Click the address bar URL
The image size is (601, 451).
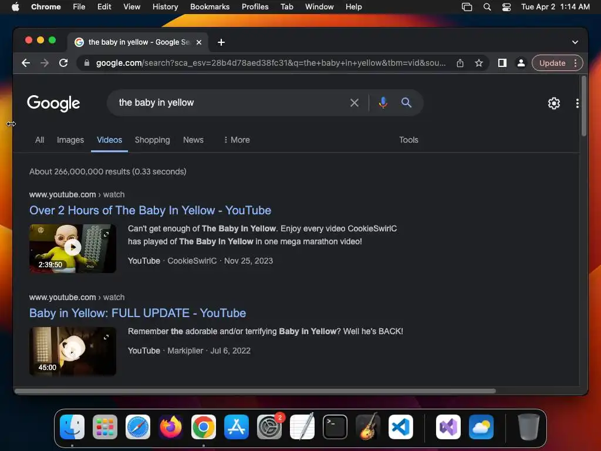coord(271,63)
